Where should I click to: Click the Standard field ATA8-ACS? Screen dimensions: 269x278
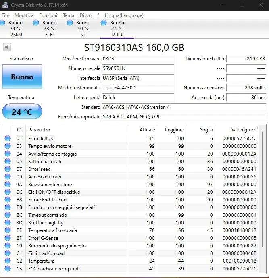[x=184, y=107]
